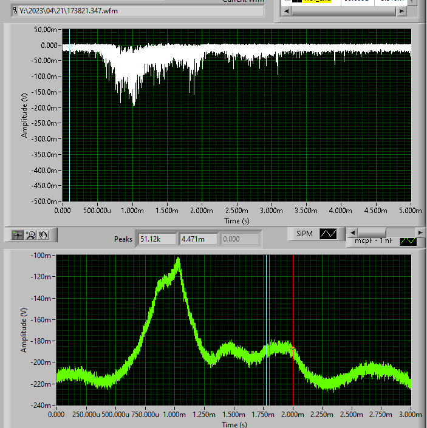Click the mcpF - 1 nF legend label
The height and width of the screenshot is (428, 427).
point(374,241)
